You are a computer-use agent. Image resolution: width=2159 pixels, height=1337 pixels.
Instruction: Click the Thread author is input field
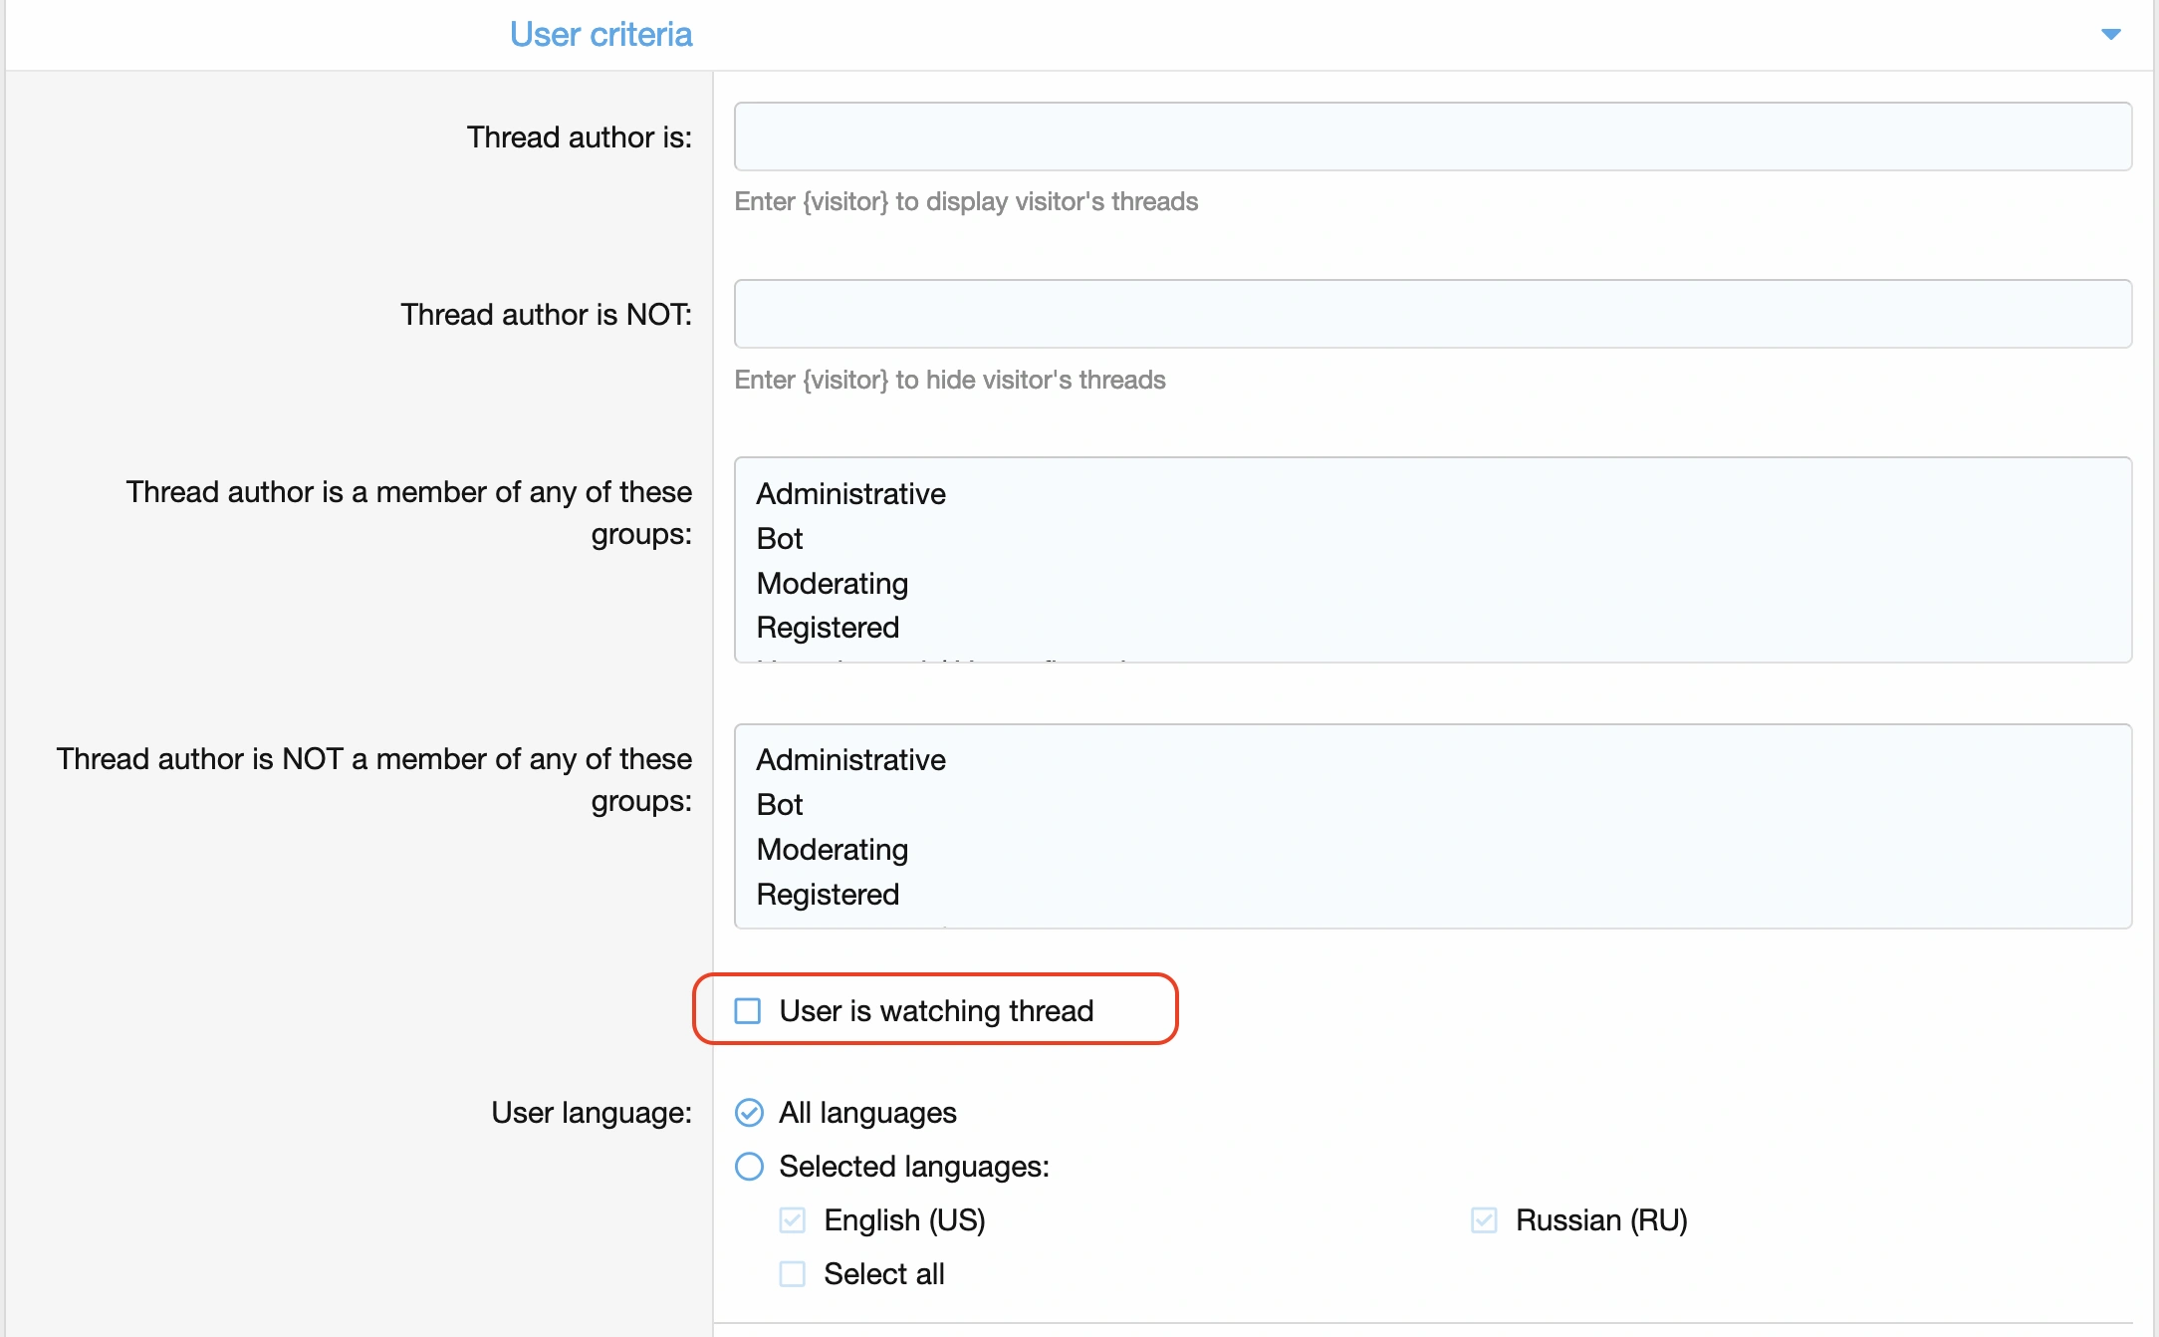point(1432,136)
